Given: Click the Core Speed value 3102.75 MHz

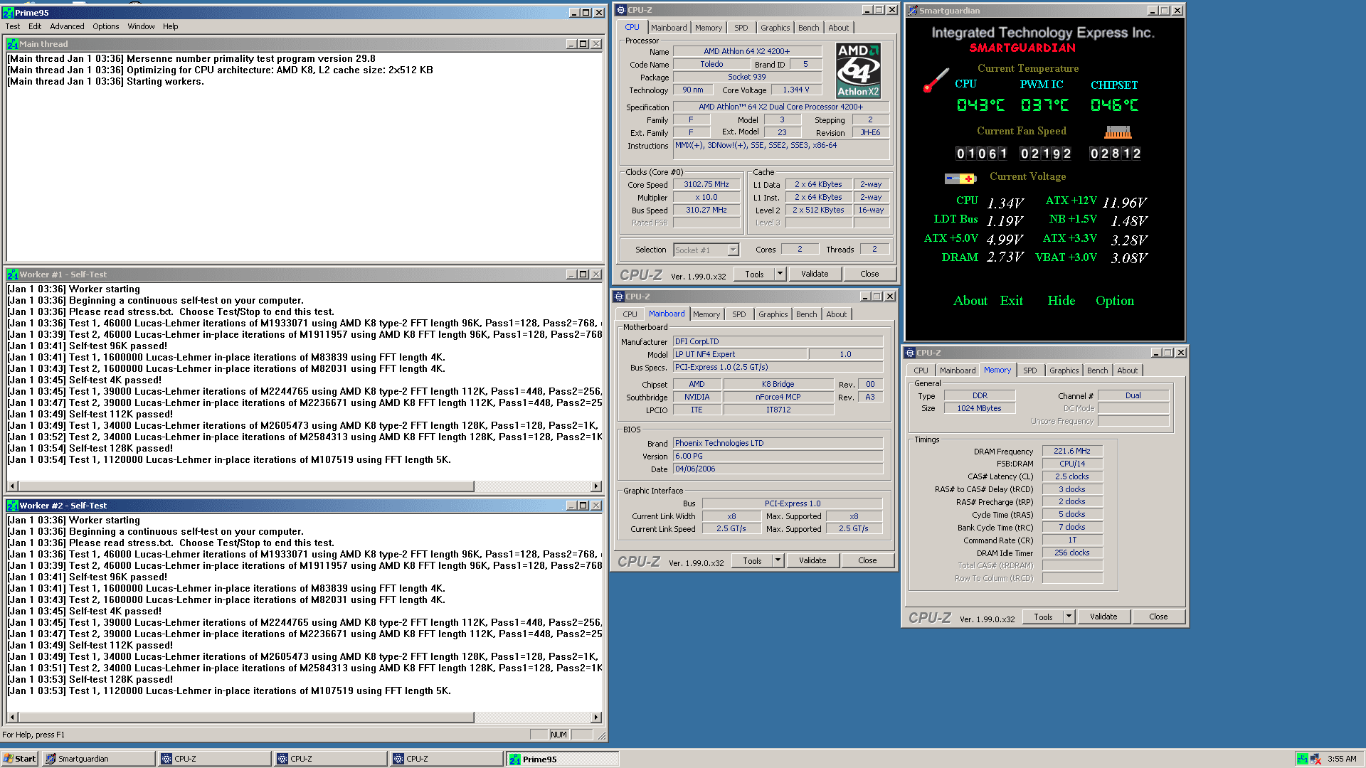Looking at the screenshot, I should tap(706, 184).
